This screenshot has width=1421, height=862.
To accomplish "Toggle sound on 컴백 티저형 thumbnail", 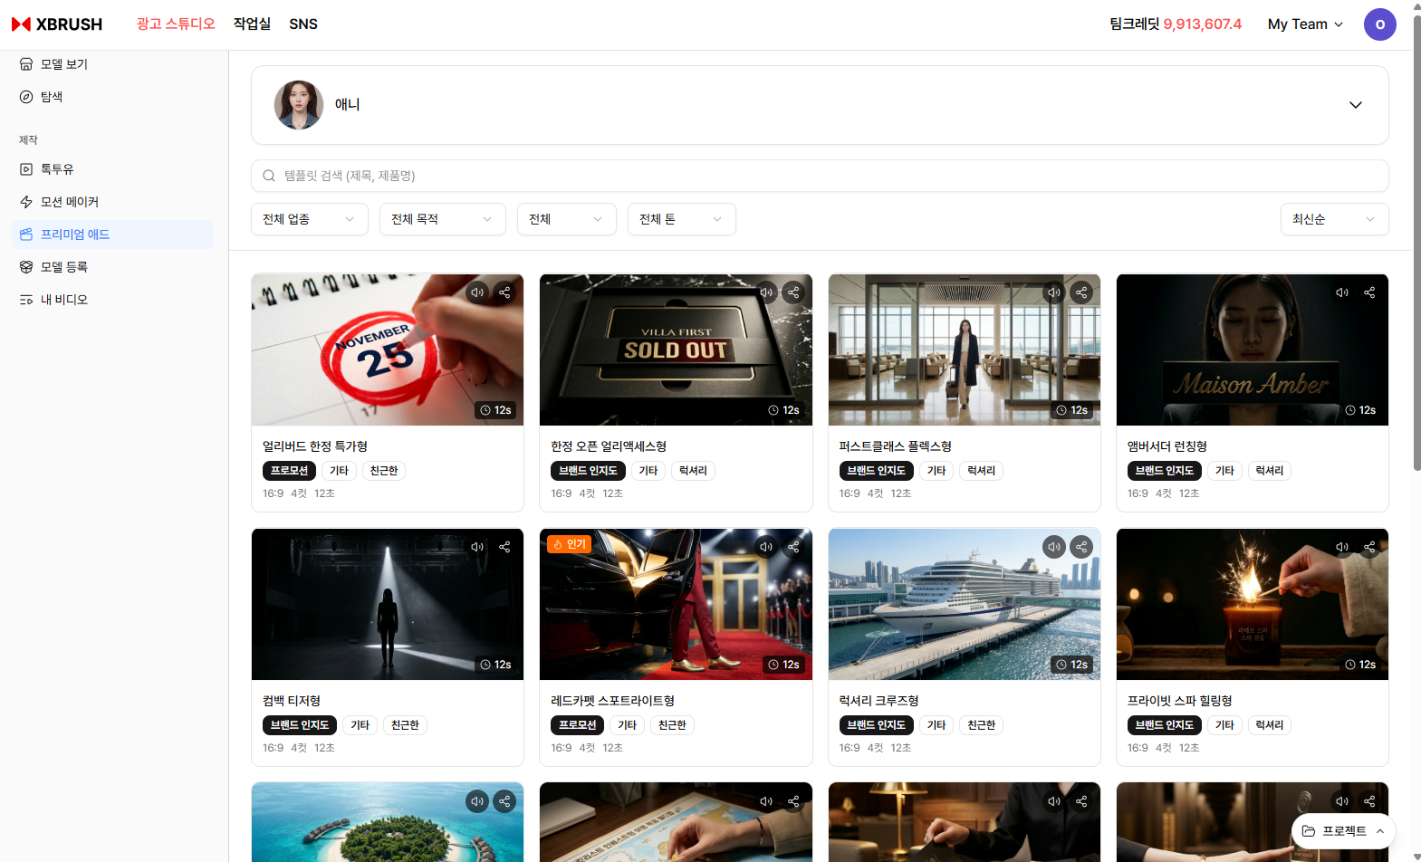I will pyautogui.click(x=477, y=547).
